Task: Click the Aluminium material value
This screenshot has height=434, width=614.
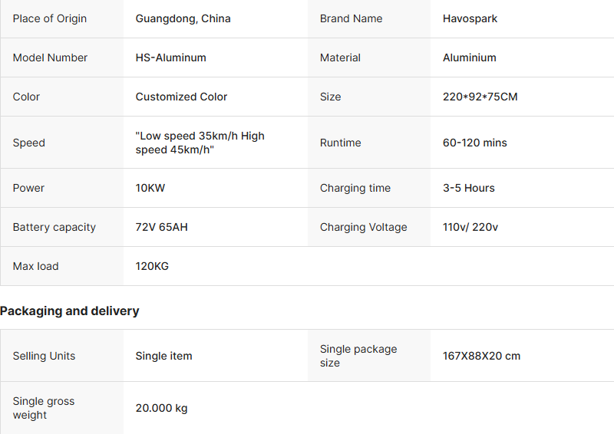Action: 469,58
